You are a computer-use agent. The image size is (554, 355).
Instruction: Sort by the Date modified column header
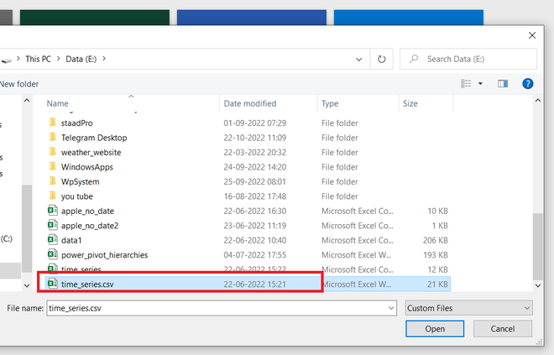250,103
